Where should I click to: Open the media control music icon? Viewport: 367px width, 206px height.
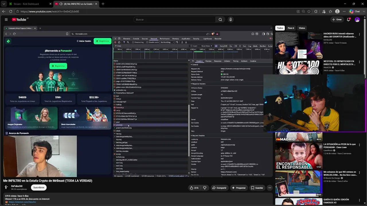(324, 11)
